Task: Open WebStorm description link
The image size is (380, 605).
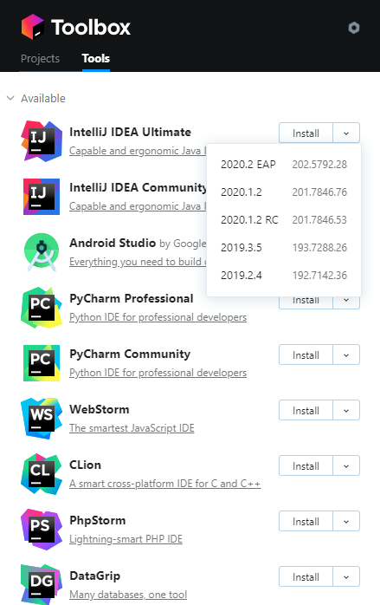Action: point(132,428)
